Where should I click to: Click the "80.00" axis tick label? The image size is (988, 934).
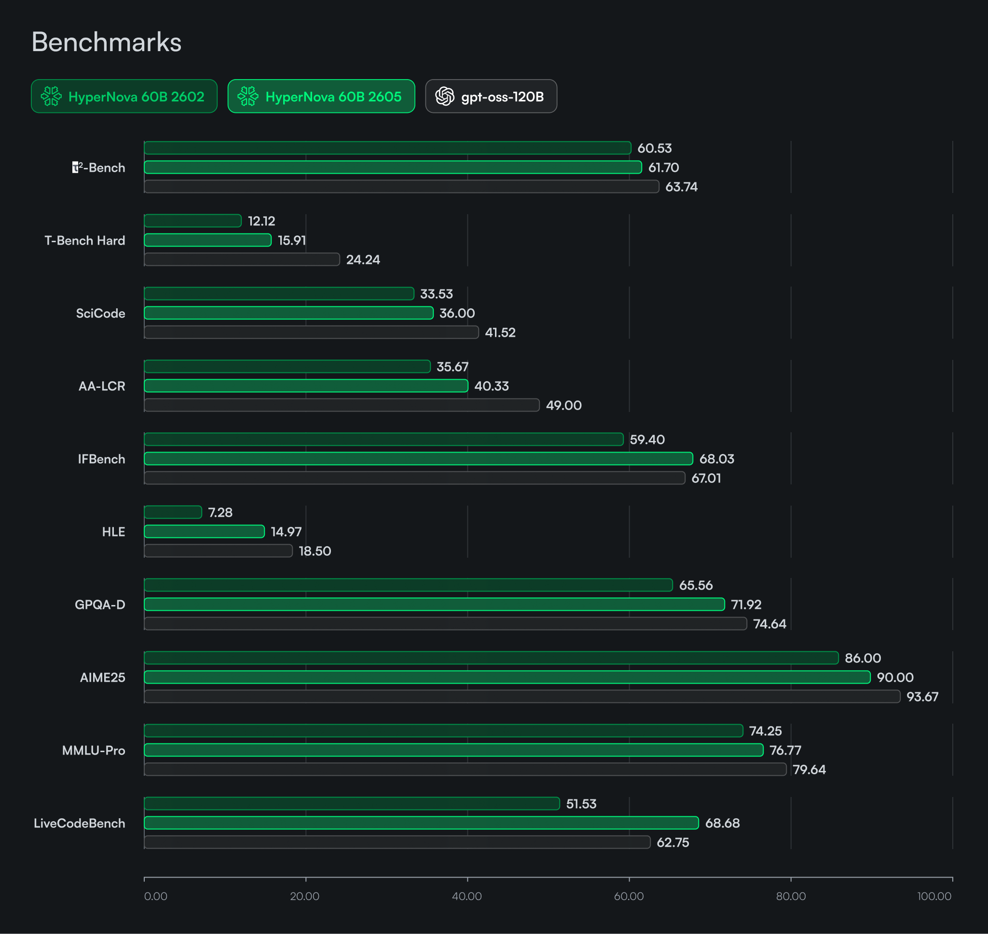[x=791, y=896]
